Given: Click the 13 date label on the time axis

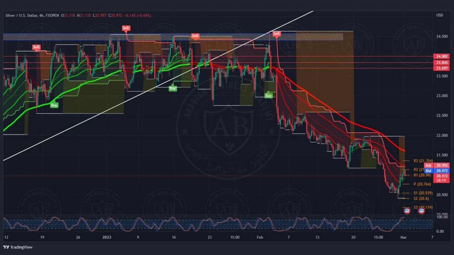Looking at the screenshot, I should (x=317, y=237).
